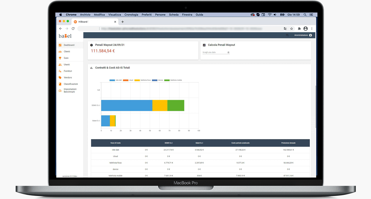The height and width of the screenshot is (199, 371).
Task: Click the bar chart icon beside Contratti & Costi
Action: coord(92,68)
